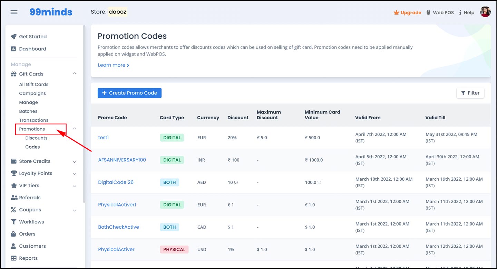Open the Reports section
The image size is (497, 269).
pyautogui.click(x=28, y=258)
